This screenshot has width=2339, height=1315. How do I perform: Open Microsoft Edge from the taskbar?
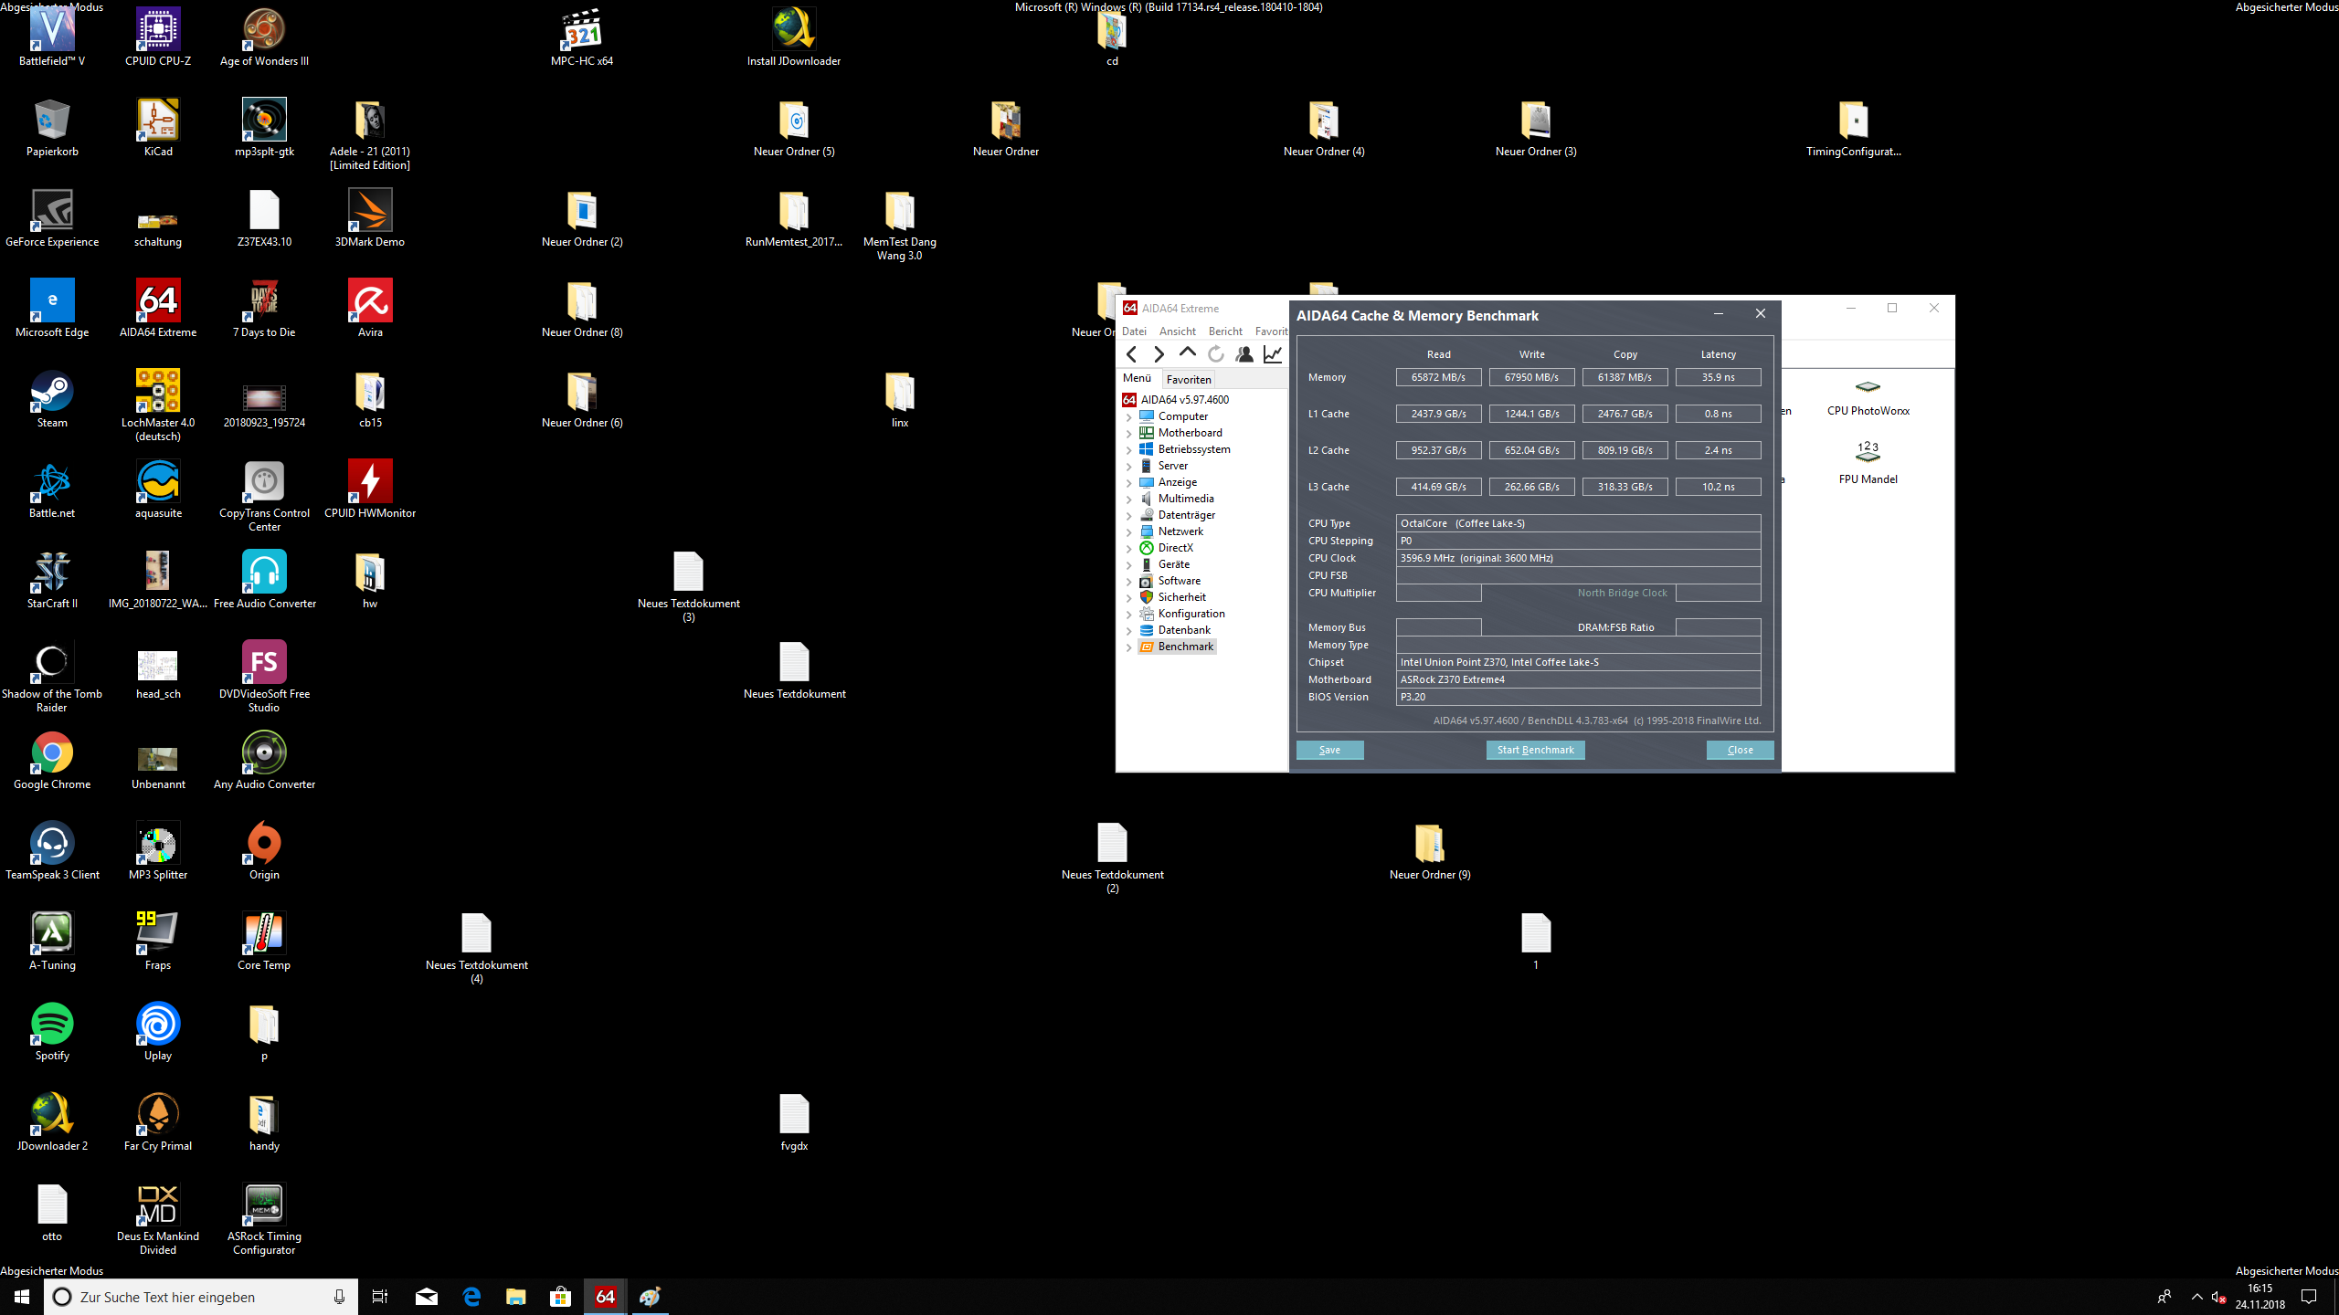click(x=471, y=1297)
